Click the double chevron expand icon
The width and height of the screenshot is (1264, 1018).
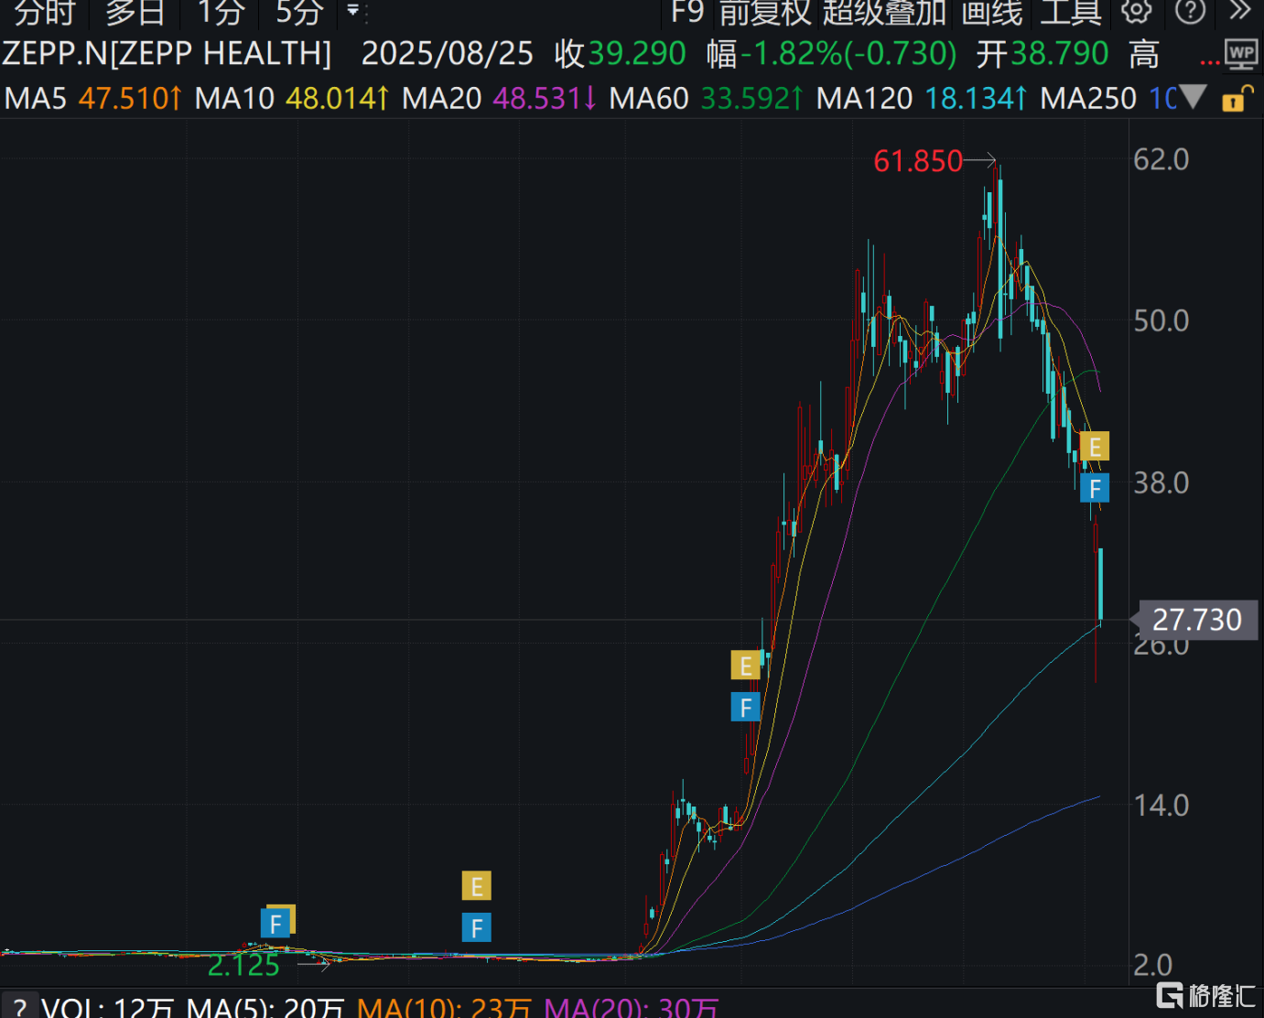point(1240,11)
